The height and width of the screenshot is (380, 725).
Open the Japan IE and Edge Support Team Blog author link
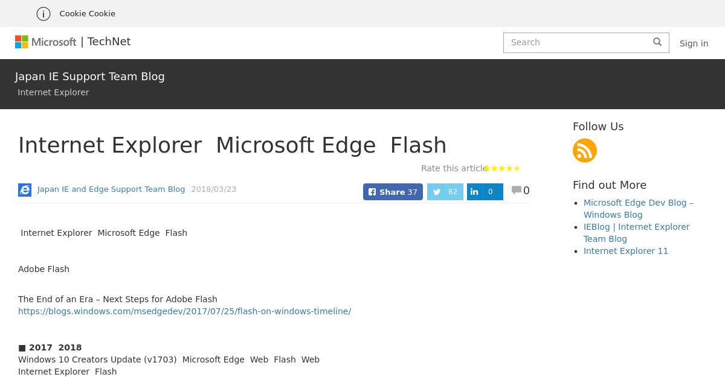click(x=111, y=189)
